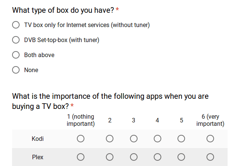Mark Kodi importance as 4
The image size is (231, 166).
[x=158, y=139]
